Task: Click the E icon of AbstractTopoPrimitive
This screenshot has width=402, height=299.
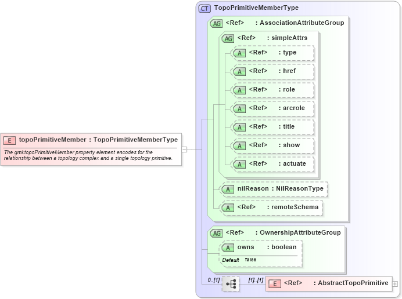Action: point(275,284)
